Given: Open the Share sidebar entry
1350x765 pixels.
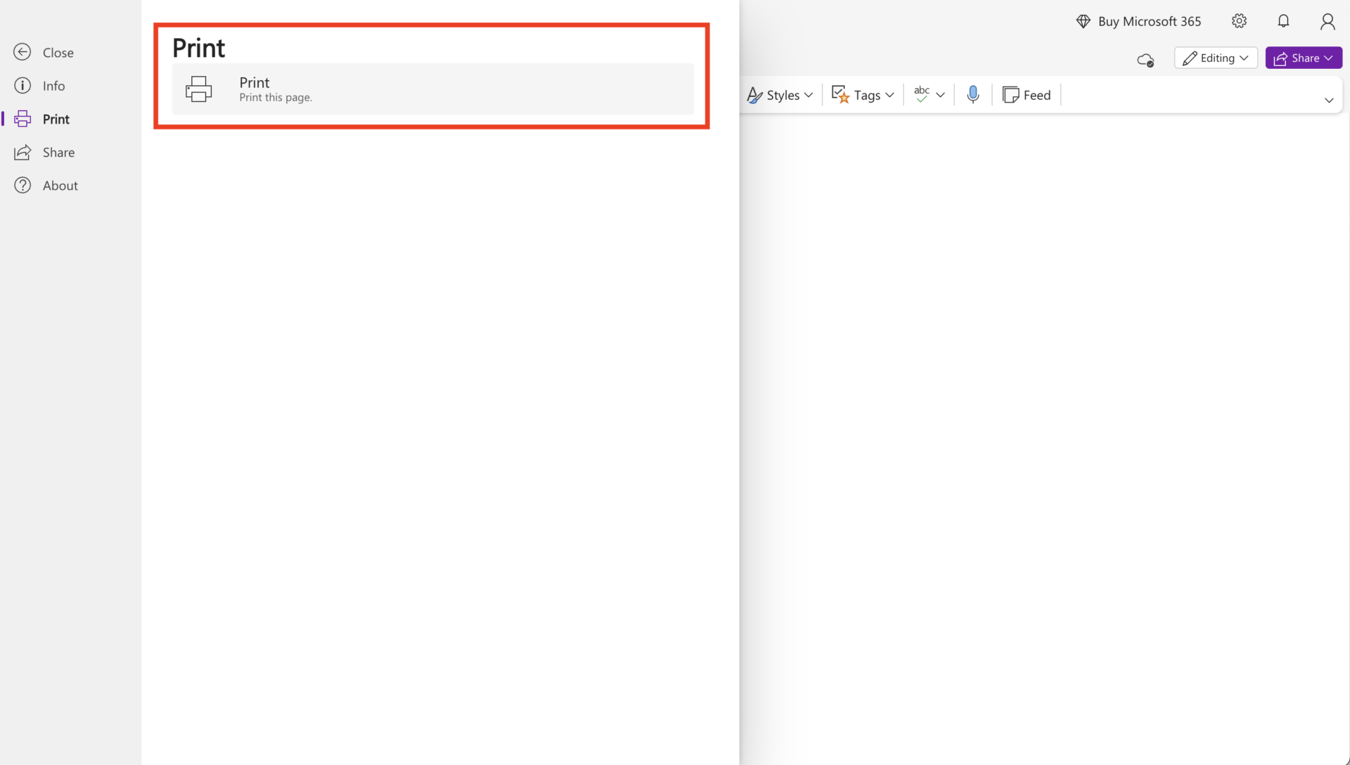Looking at the screenshot, I should [59, 152].
